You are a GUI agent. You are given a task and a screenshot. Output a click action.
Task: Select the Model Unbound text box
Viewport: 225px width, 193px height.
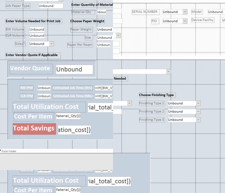(216, 12)
